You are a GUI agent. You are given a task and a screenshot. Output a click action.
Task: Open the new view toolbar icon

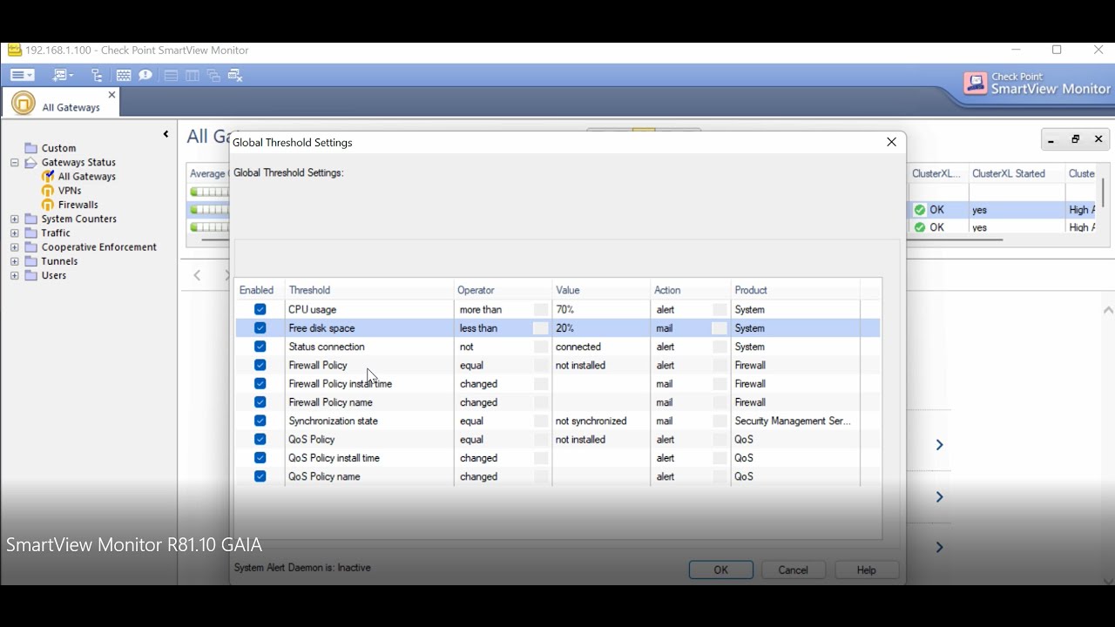63,76
